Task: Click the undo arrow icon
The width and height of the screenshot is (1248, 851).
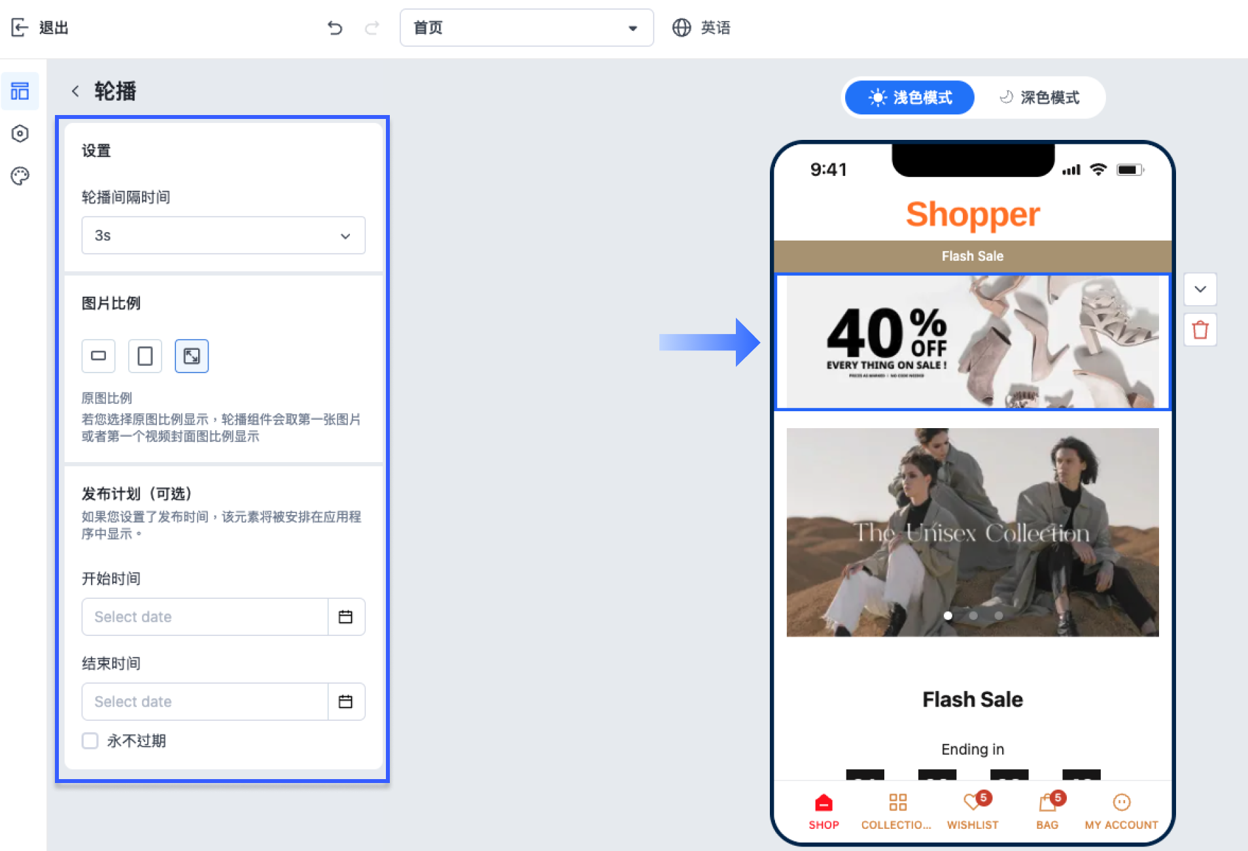Action: coord(335,27)
